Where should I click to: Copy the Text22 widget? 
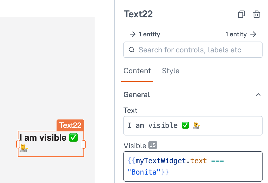coord(241,14)
